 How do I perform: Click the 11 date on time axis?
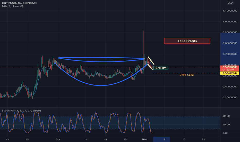(86, 139)
